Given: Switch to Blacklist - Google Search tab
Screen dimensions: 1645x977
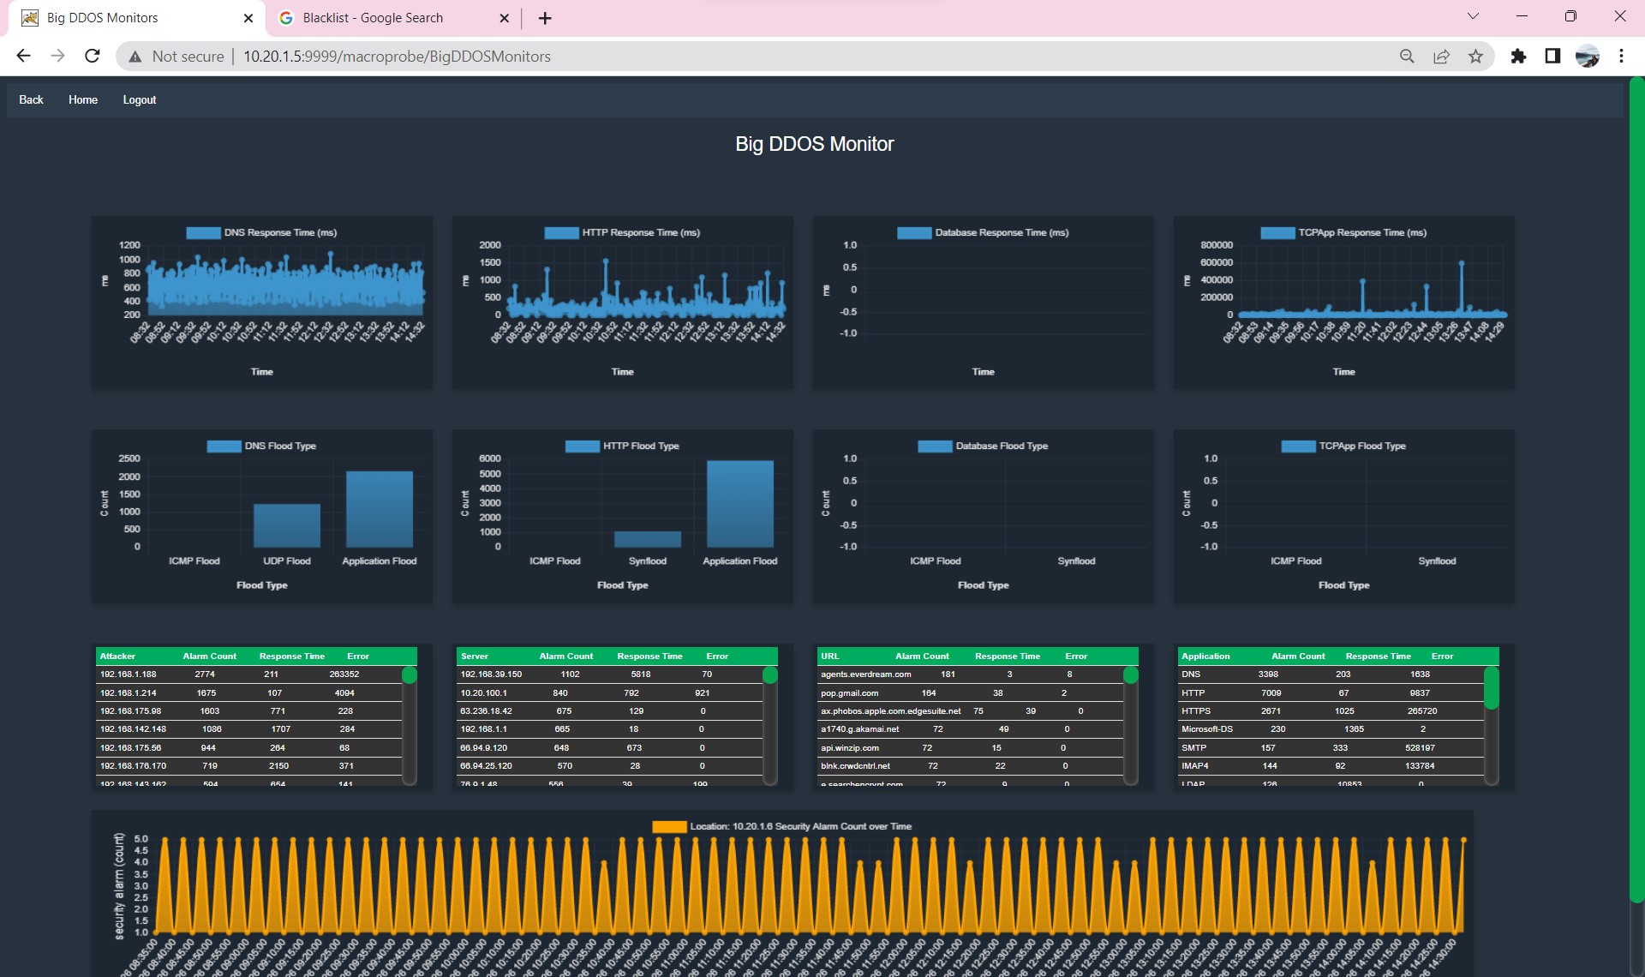Looking at the screenshot, I should click(x=373, y=18).
